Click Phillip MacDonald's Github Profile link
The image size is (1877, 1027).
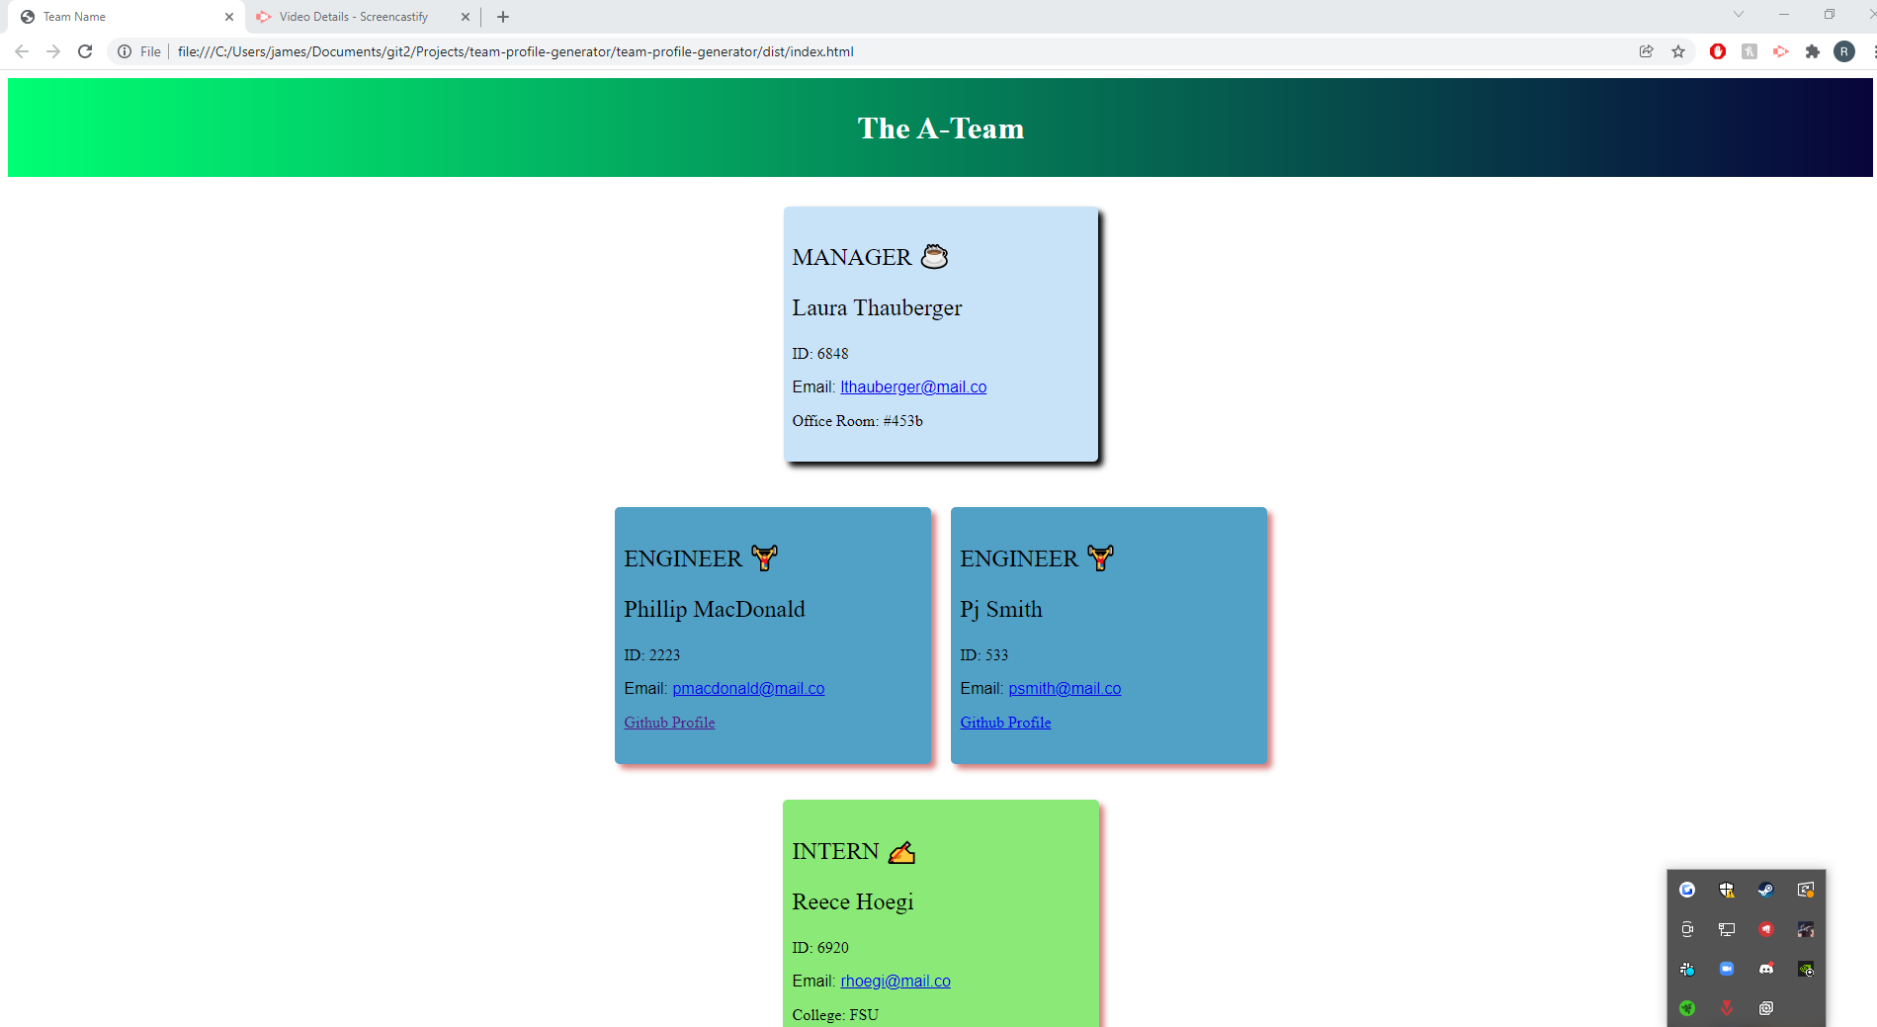click(x=669, y=723)
